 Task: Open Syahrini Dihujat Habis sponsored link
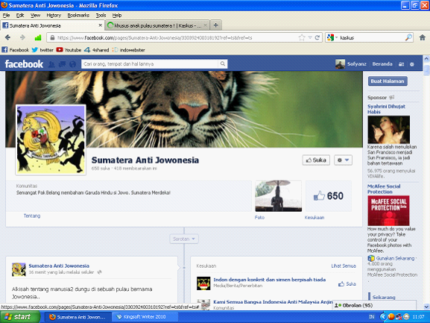pyautogui.click(x=386, y=109)
